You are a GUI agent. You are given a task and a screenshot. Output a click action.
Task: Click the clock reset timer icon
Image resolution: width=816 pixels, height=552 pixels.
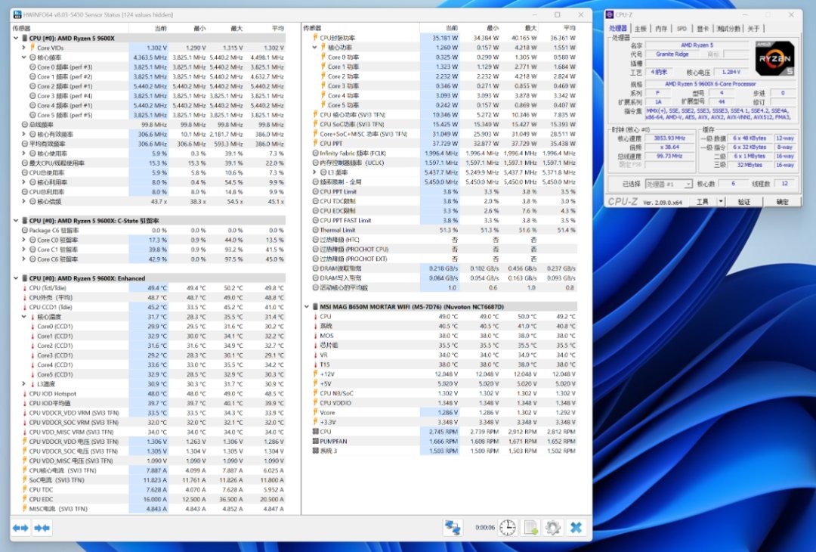point(508,527)
